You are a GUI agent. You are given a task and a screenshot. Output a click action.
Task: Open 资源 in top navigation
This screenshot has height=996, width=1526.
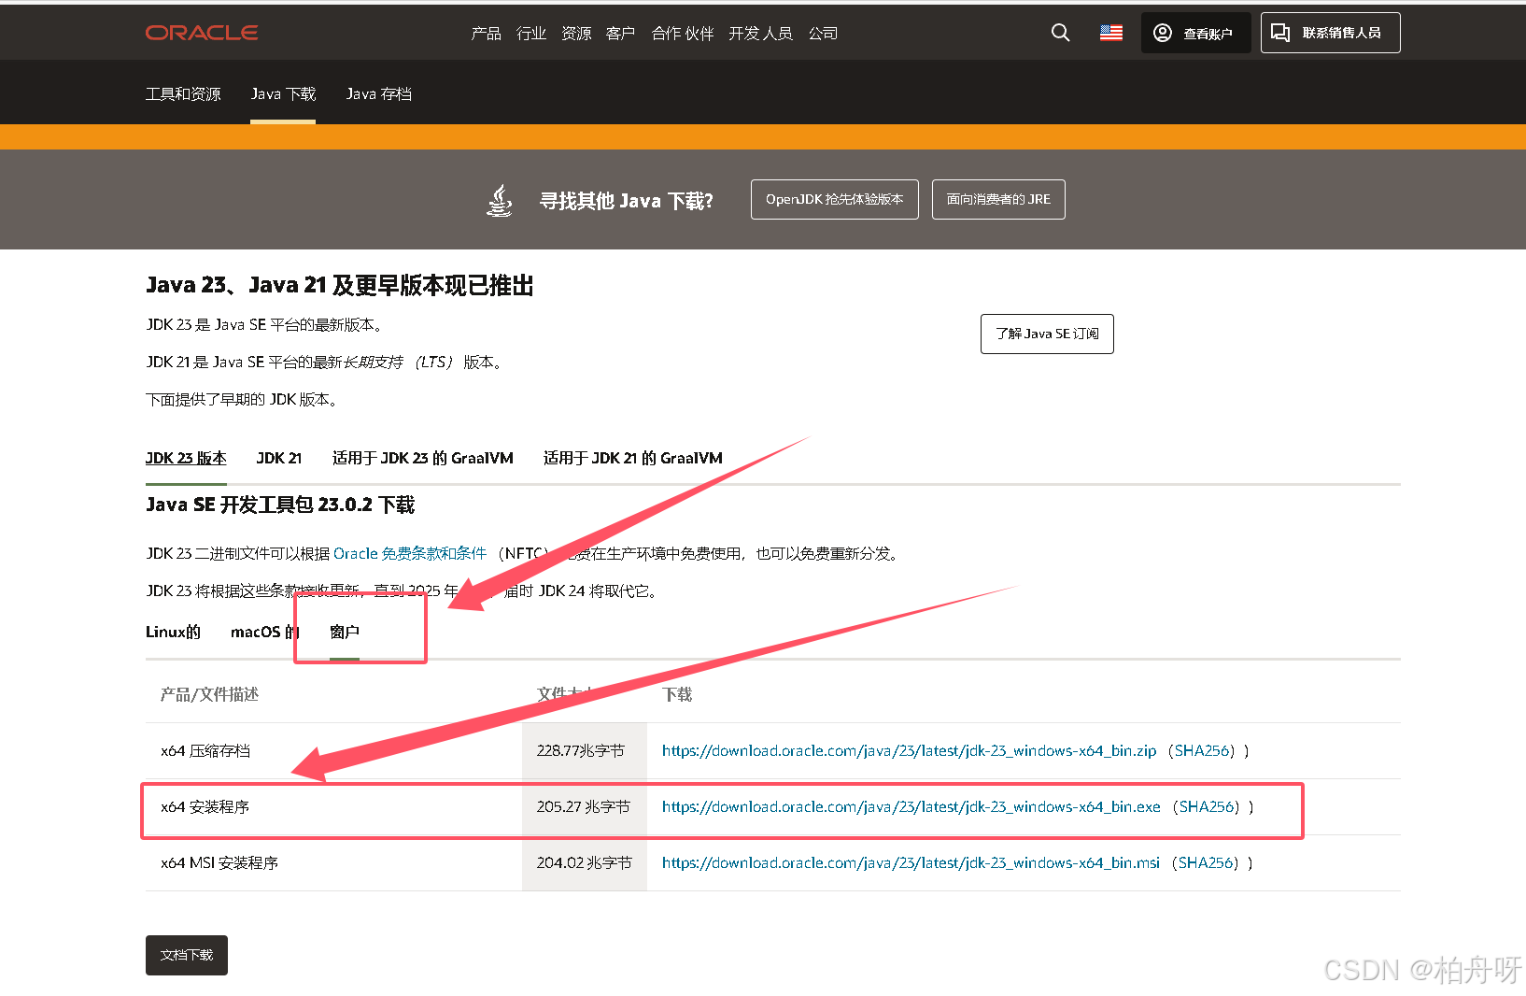click(x=576, y=34)
